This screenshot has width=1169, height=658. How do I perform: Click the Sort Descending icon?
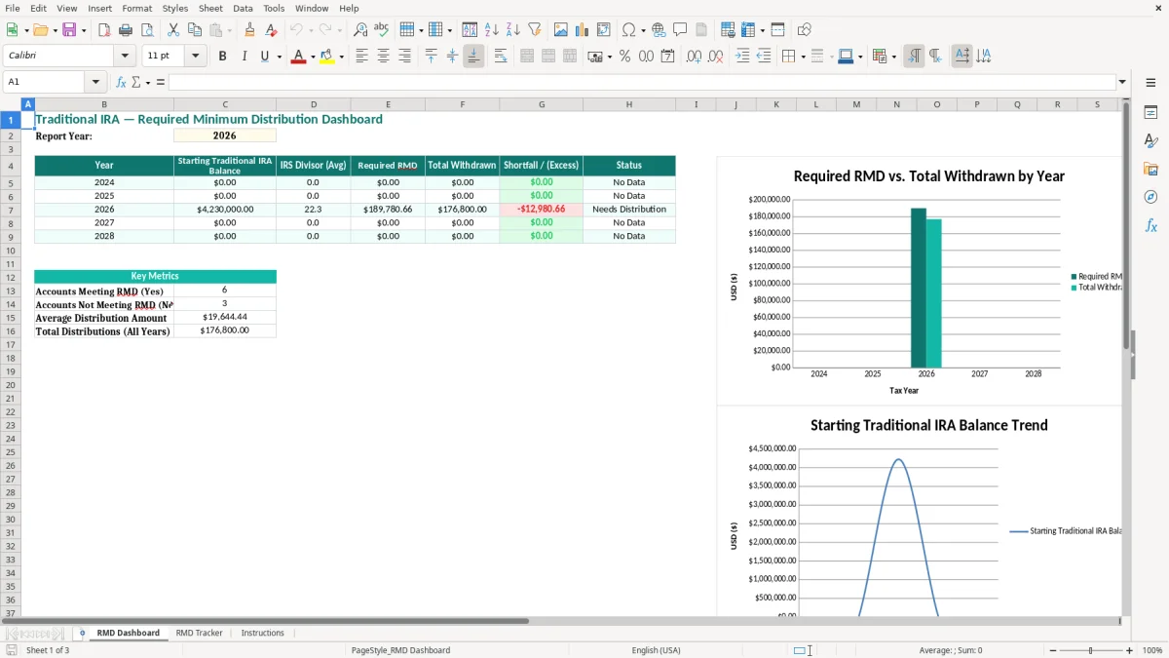coord(512,30)
